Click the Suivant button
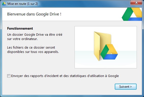144x97 pixels. [x=125, y=87]
